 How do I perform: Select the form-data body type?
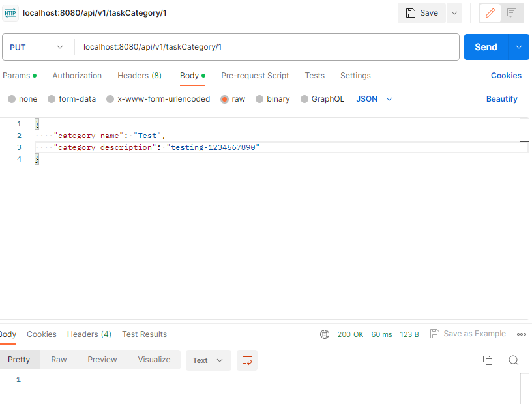tap(72, 98)
